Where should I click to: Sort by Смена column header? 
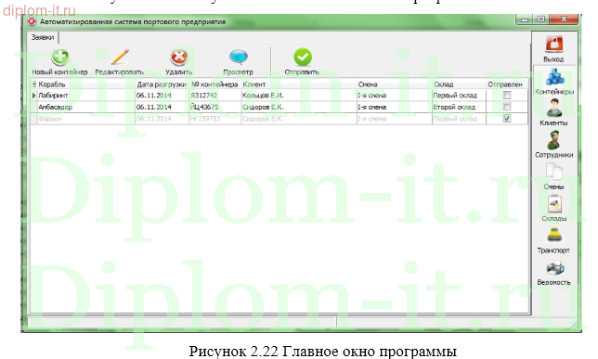pyautogui.click(x=394, y=84)
